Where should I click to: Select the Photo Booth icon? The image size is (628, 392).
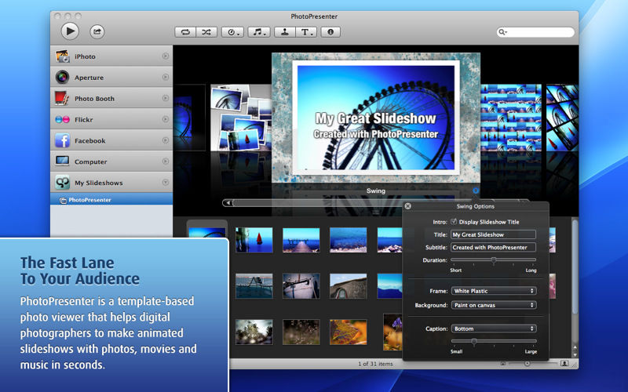[x=62, y=98]
